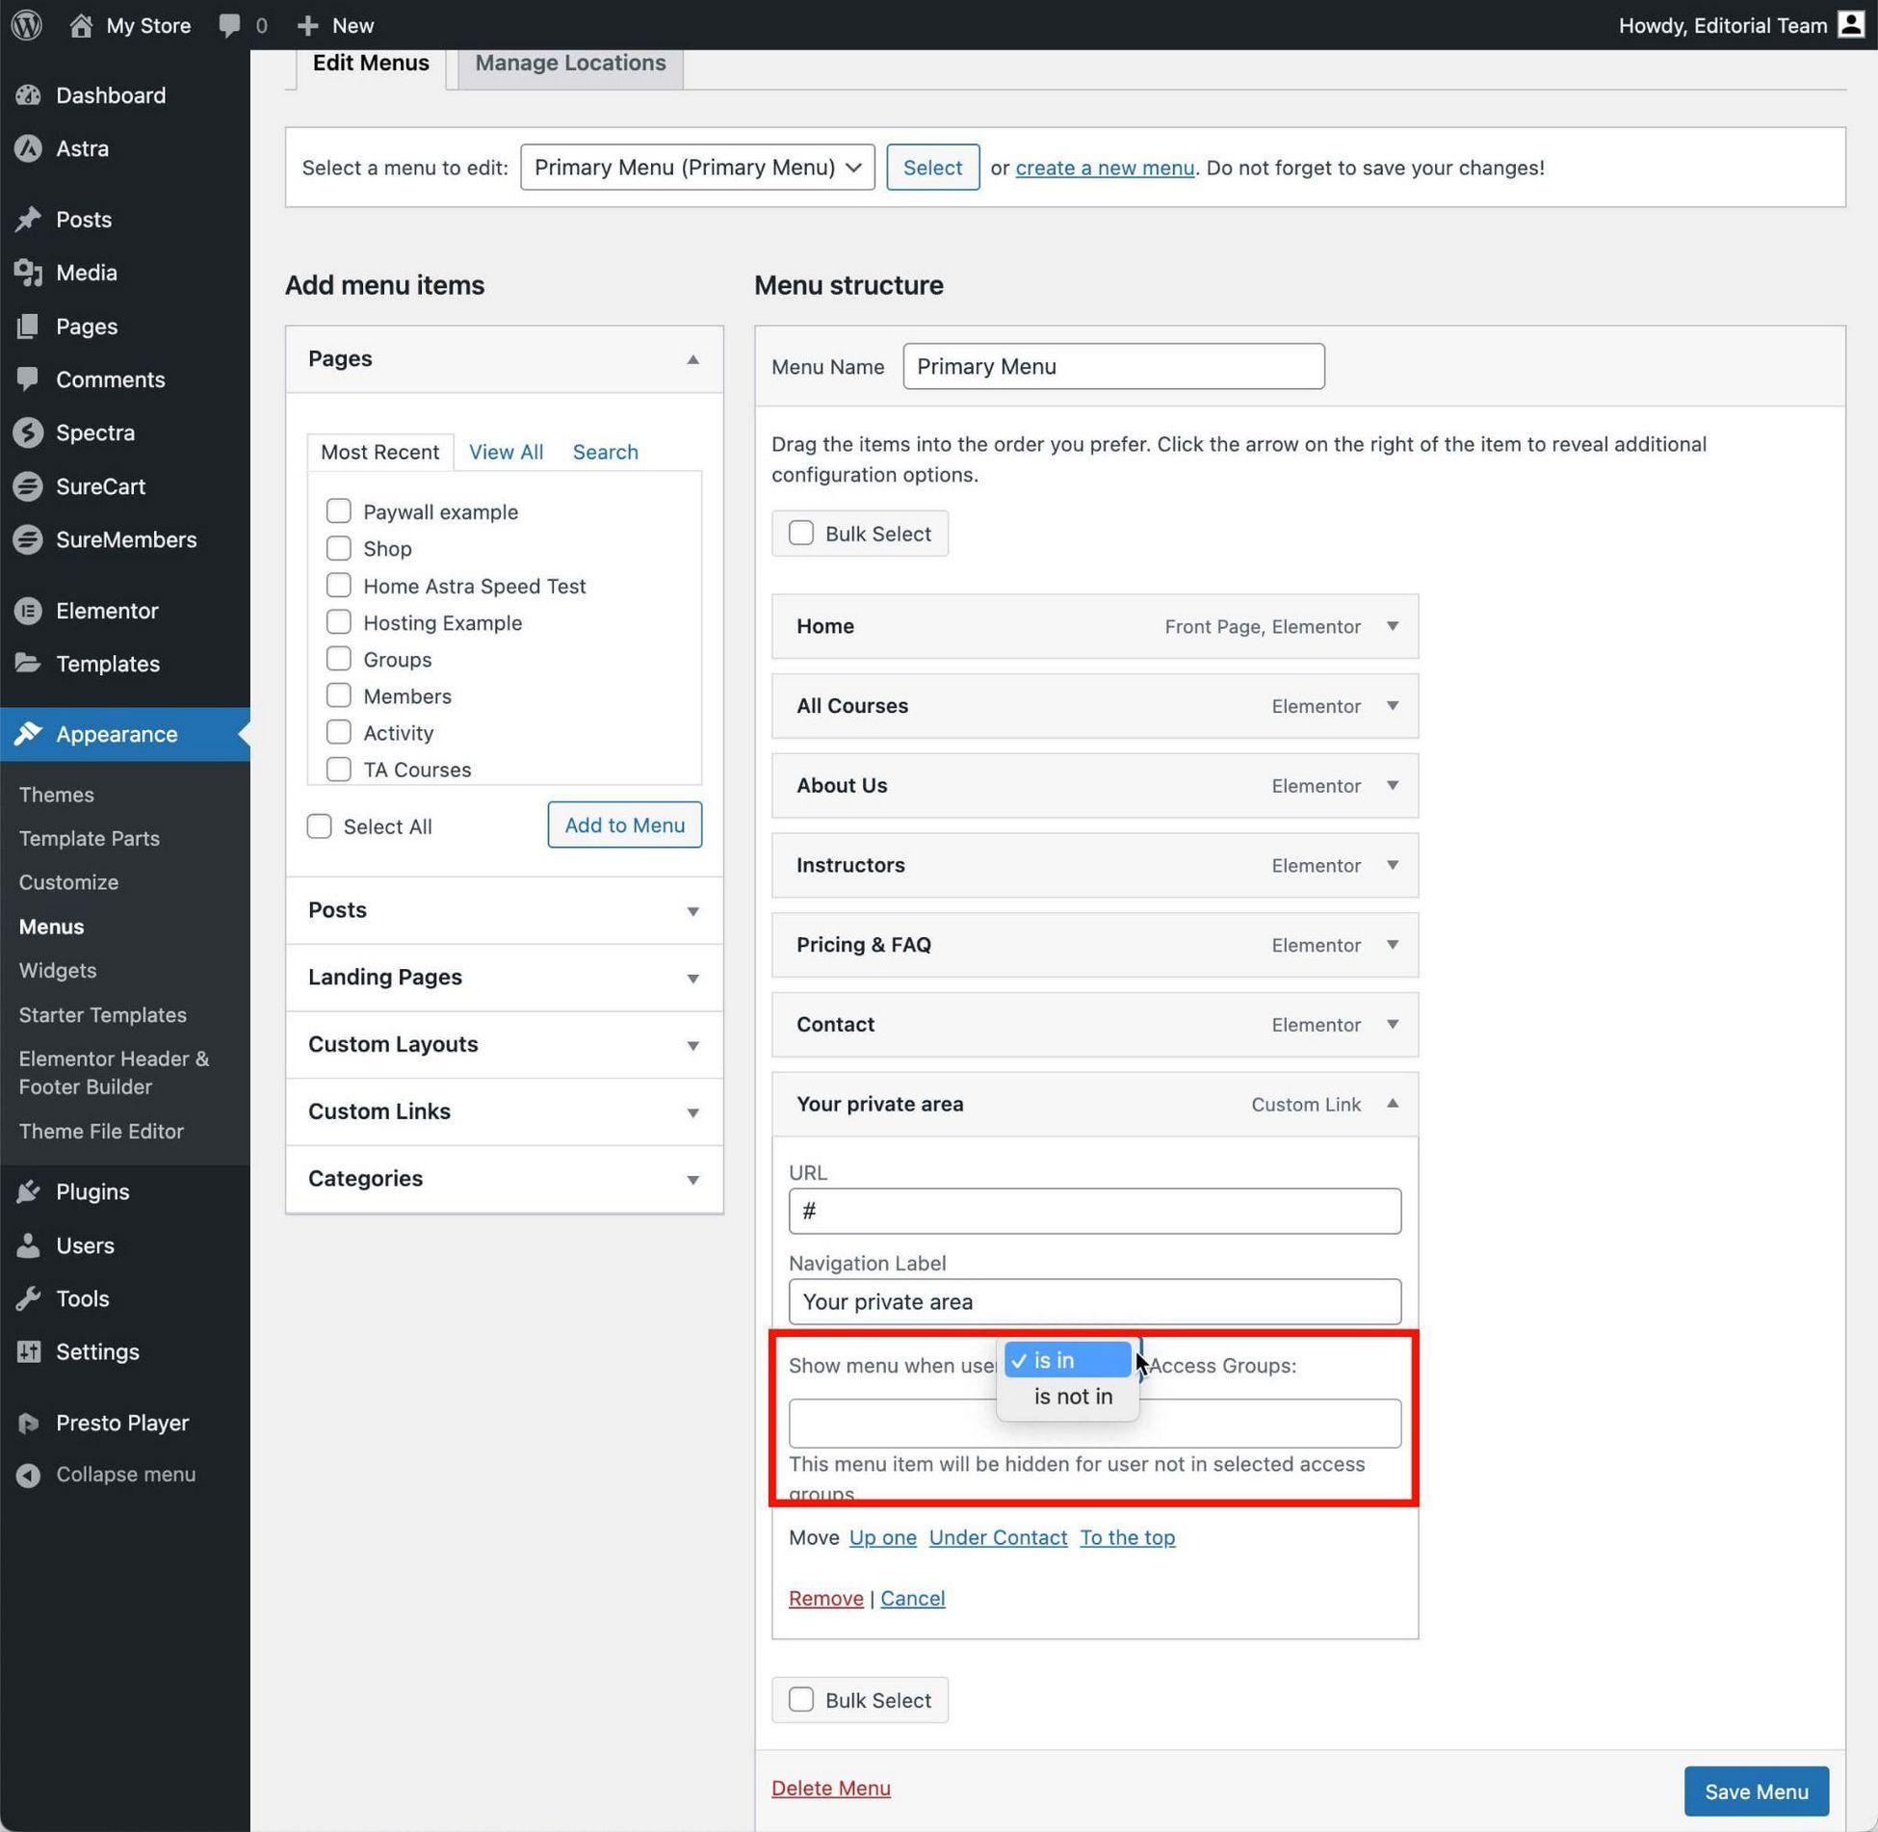Choose the 'is not in' option
Screen dimensions: 1878x1832
(1072, 1396)
